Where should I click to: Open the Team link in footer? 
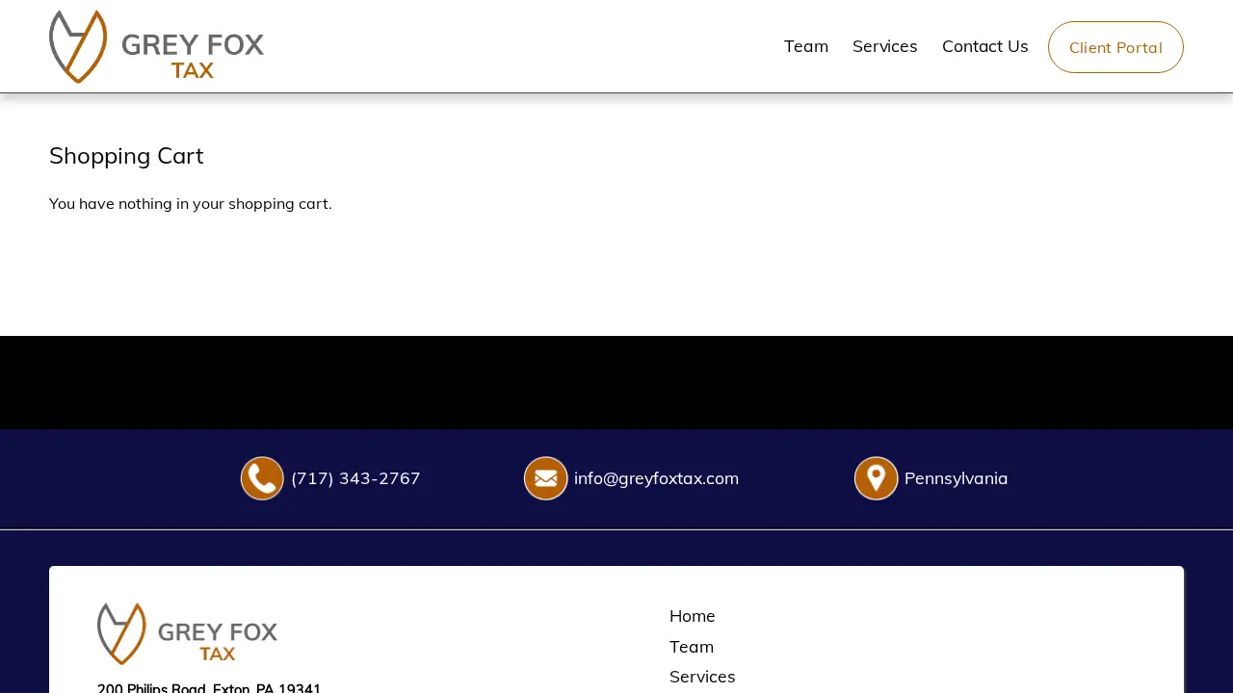692,647
